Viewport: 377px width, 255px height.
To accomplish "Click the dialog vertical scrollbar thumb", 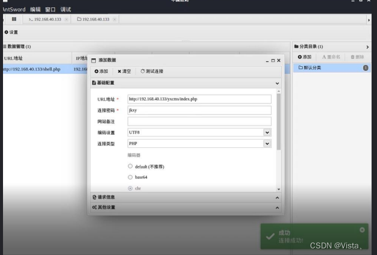I will coord(279,121).
